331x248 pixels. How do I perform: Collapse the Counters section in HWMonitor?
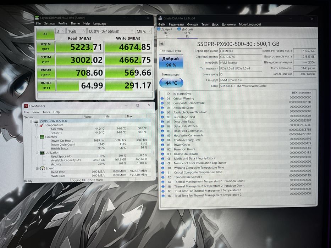pyautogui.click(x=37, y=137)
